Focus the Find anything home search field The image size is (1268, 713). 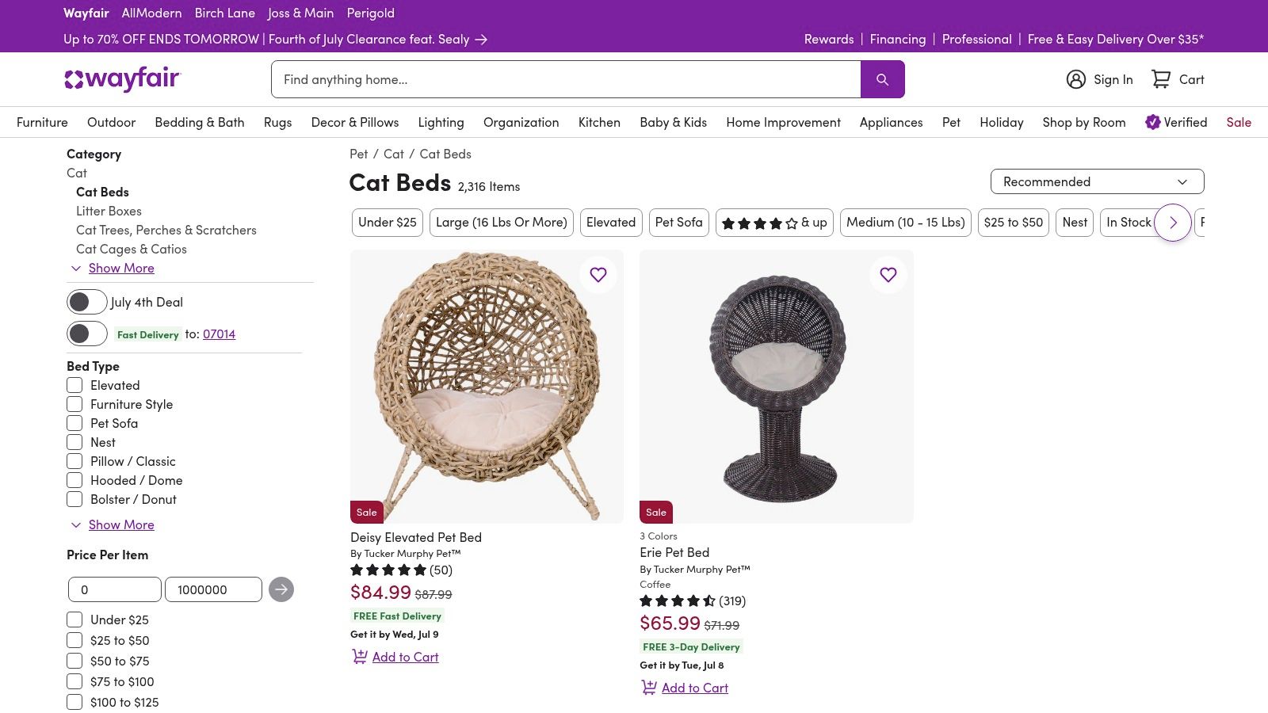(566, 79)
